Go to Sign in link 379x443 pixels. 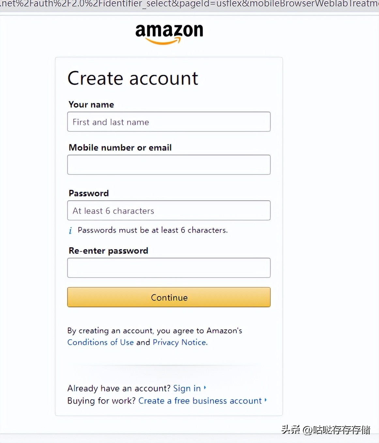click(187, 388)
